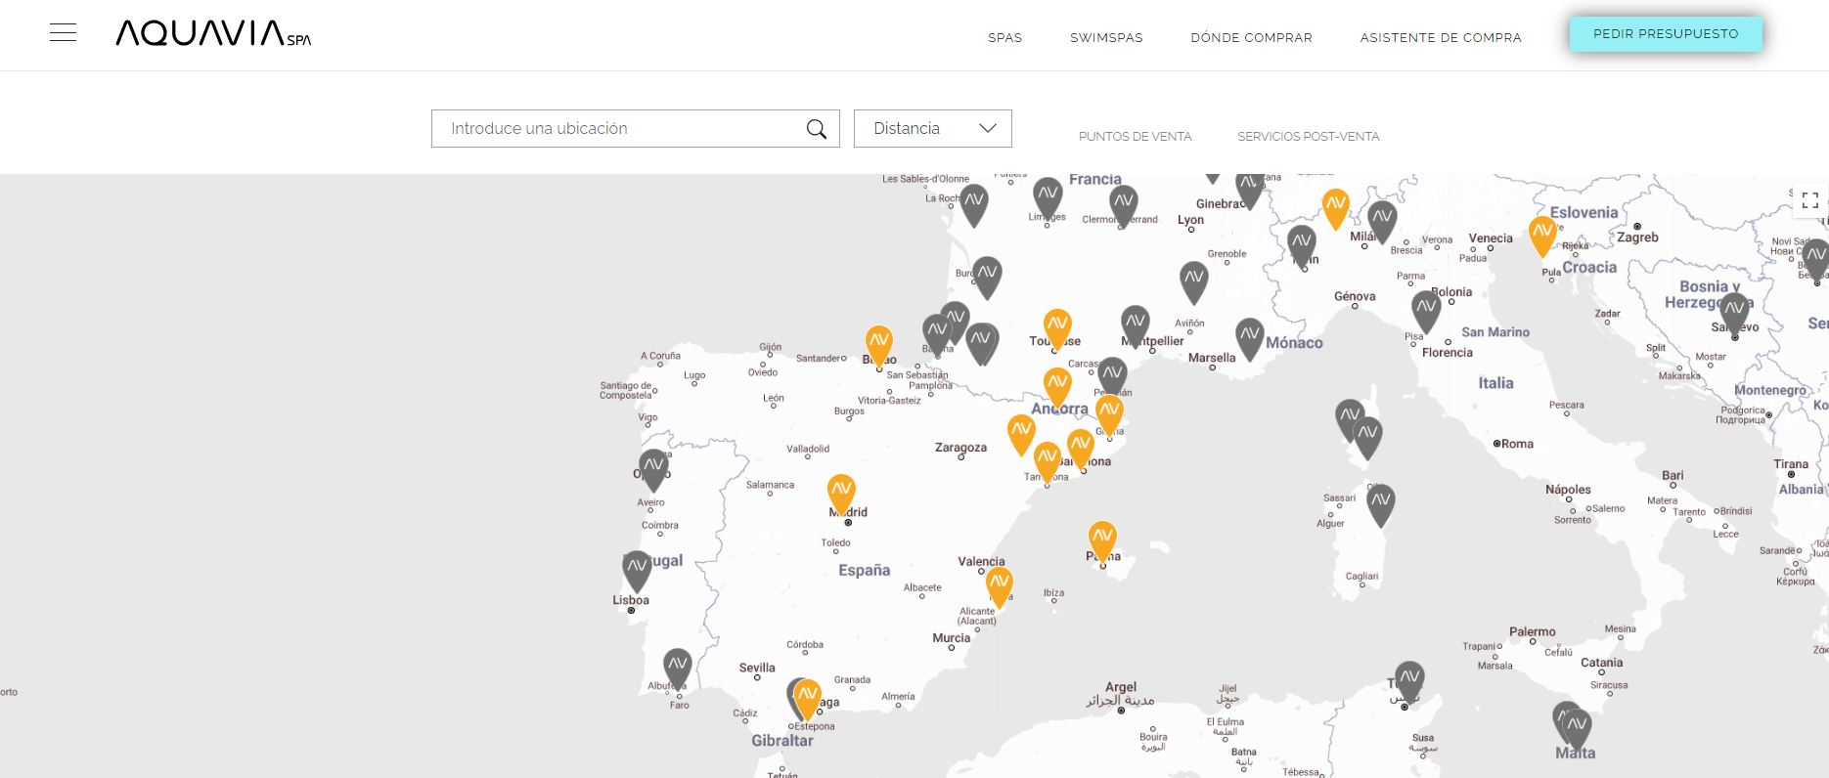Select the orange marker near Alicante
Image resolution: width=1829 pixels, height=778 pixels.
999,586
